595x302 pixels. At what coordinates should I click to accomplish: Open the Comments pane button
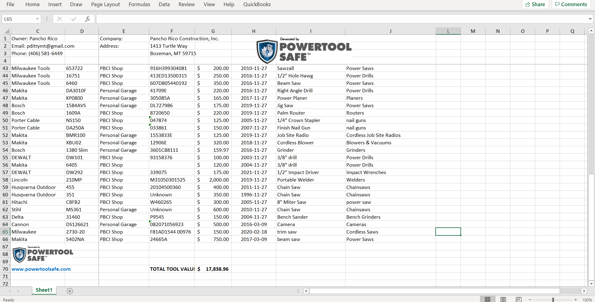(571, 4)
